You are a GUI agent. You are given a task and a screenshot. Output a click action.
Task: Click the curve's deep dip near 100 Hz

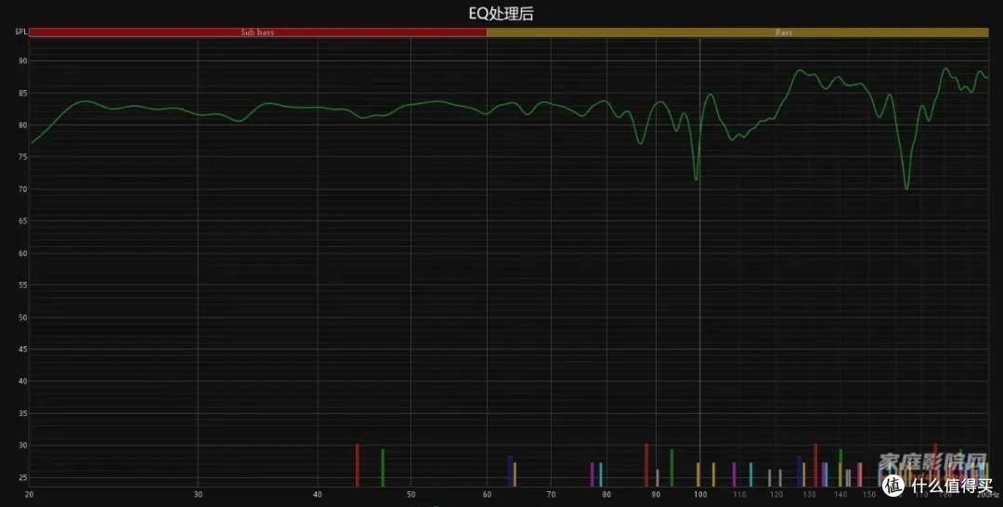[696, 179]
